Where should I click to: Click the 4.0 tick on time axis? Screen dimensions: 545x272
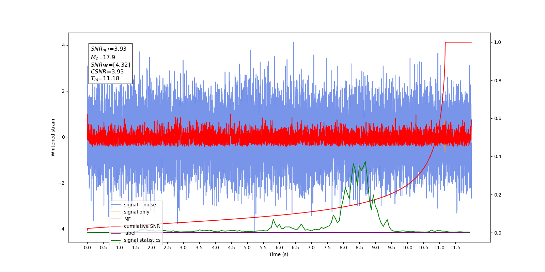pyautogui.click(x=215, y=248)
